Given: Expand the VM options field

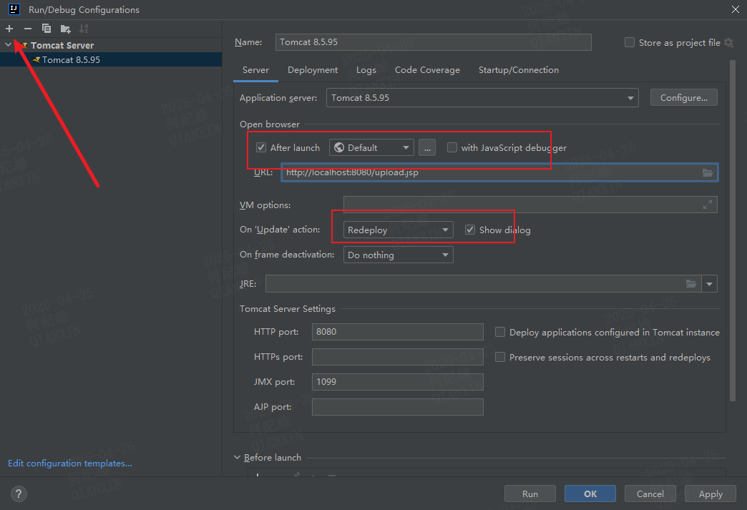Looking at the screenshot, I should click(x=708, y=205).
